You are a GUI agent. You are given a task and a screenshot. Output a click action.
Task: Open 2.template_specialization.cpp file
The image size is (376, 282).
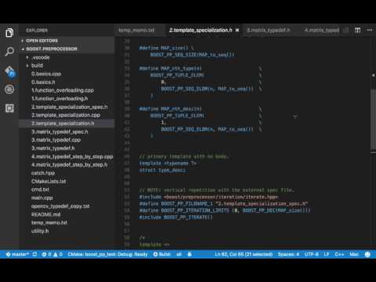coord(66,115)
